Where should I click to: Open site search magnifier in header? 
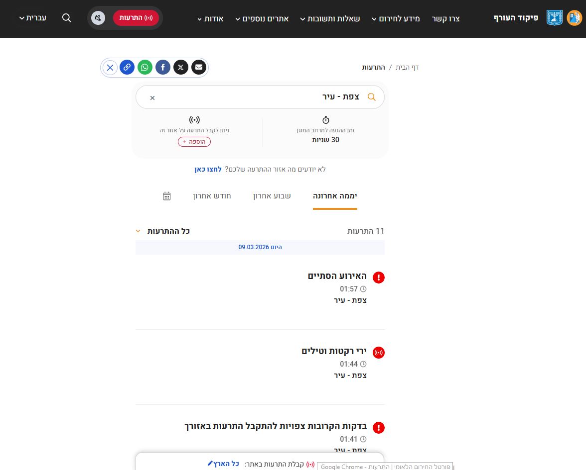pos(67,18)
